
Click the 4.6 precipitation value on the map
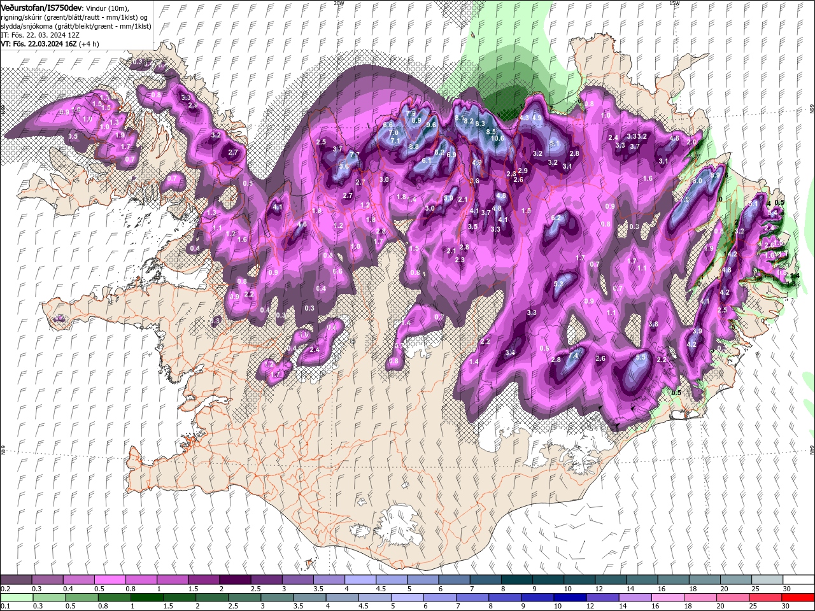[302, 224]
